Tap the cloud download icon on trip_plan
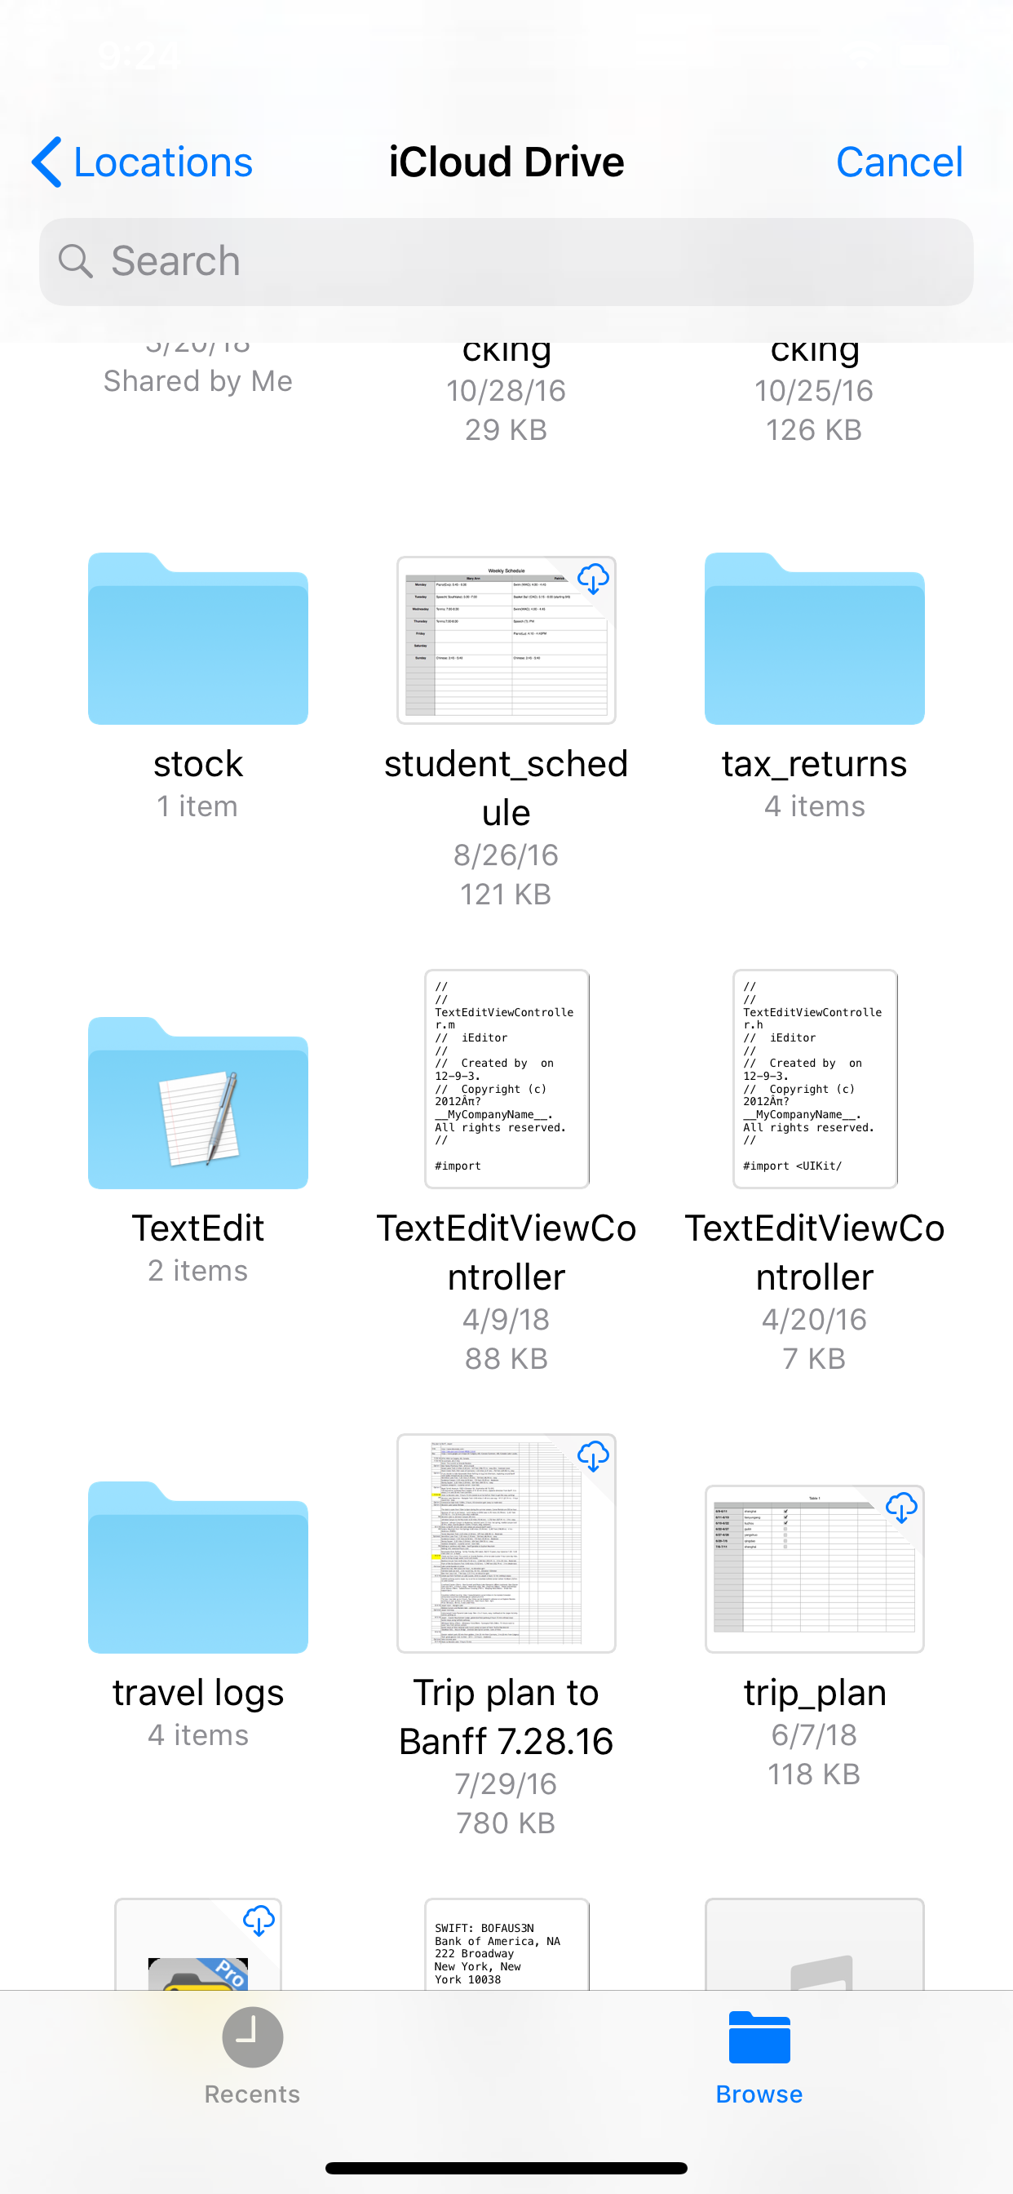 click(x=900, y=1508)
